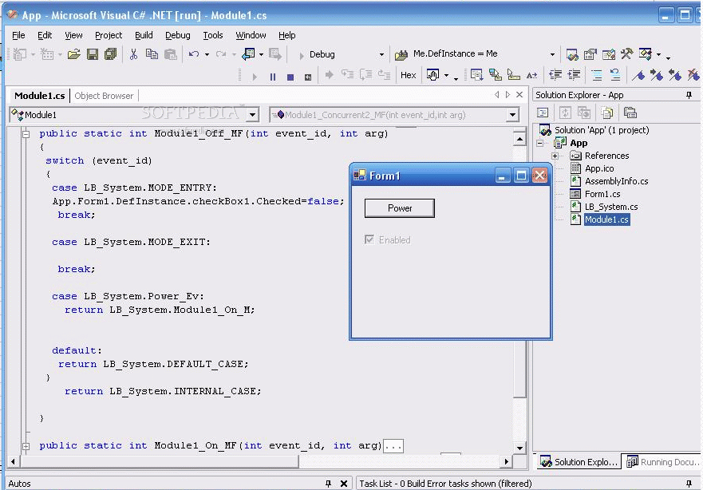The width and height of the screenshot is (703, 490).
Task: Click the Undo arrow icon
Action: click(x=194, y=54)
